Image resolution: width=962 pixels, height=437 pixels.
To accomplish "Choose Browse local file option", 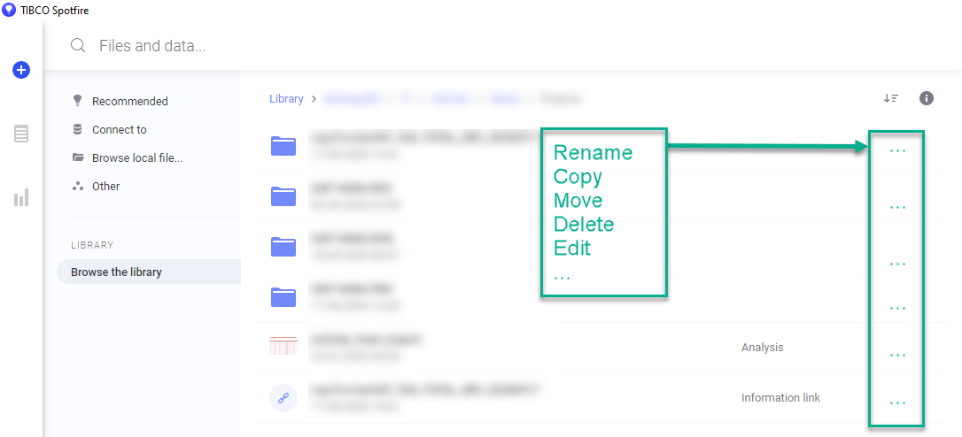I will 136,157.
